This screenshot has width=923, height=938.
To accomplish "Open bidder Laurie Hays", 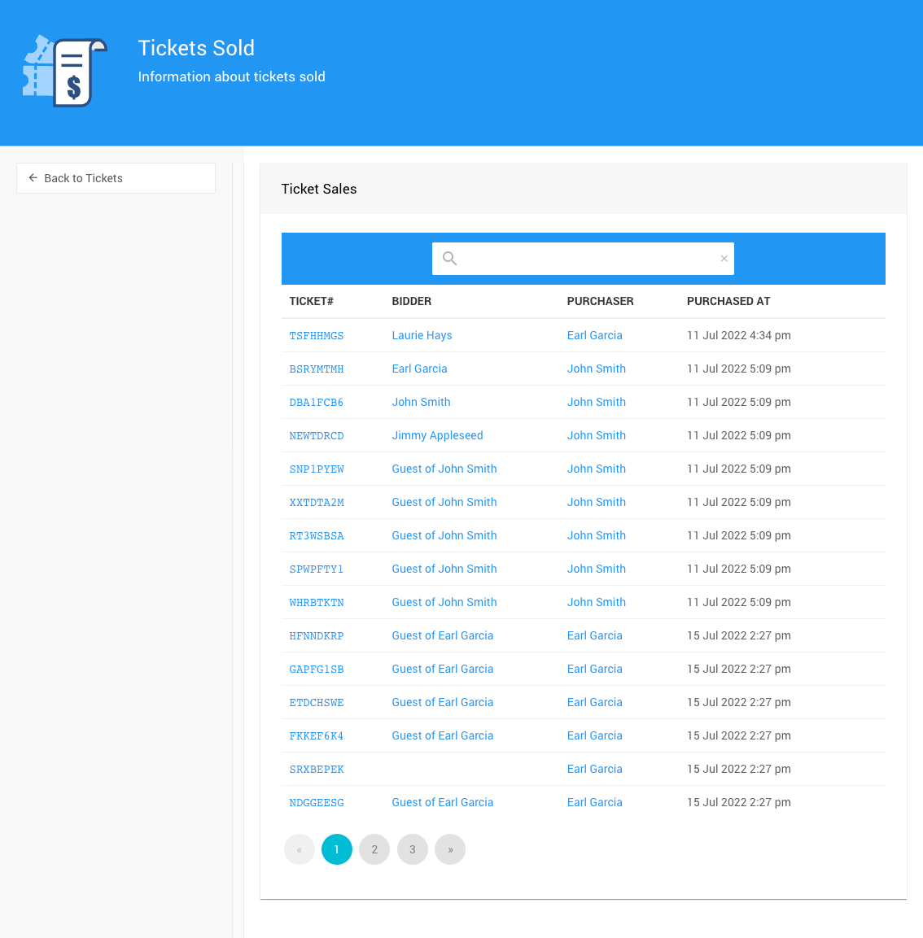I will 422,335.
